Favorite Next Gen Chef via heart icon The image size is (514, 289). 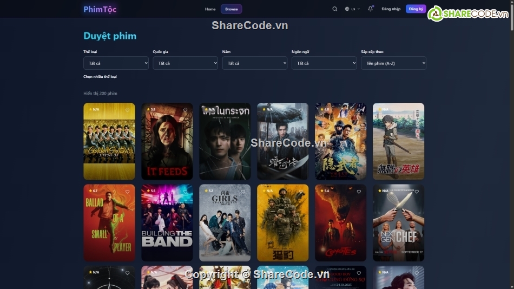coord(417,192)
